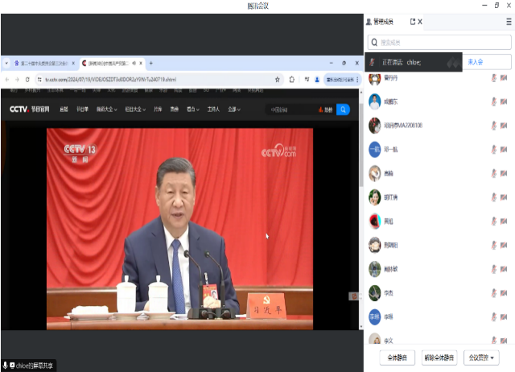Click the member search input field

pos(439,42)
